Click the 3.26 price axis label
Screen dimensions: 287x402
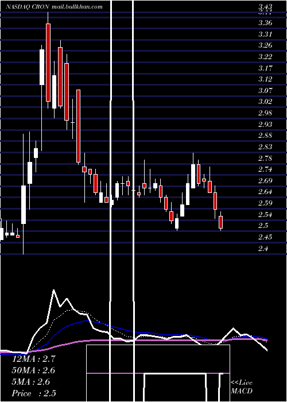coord(265,45)
